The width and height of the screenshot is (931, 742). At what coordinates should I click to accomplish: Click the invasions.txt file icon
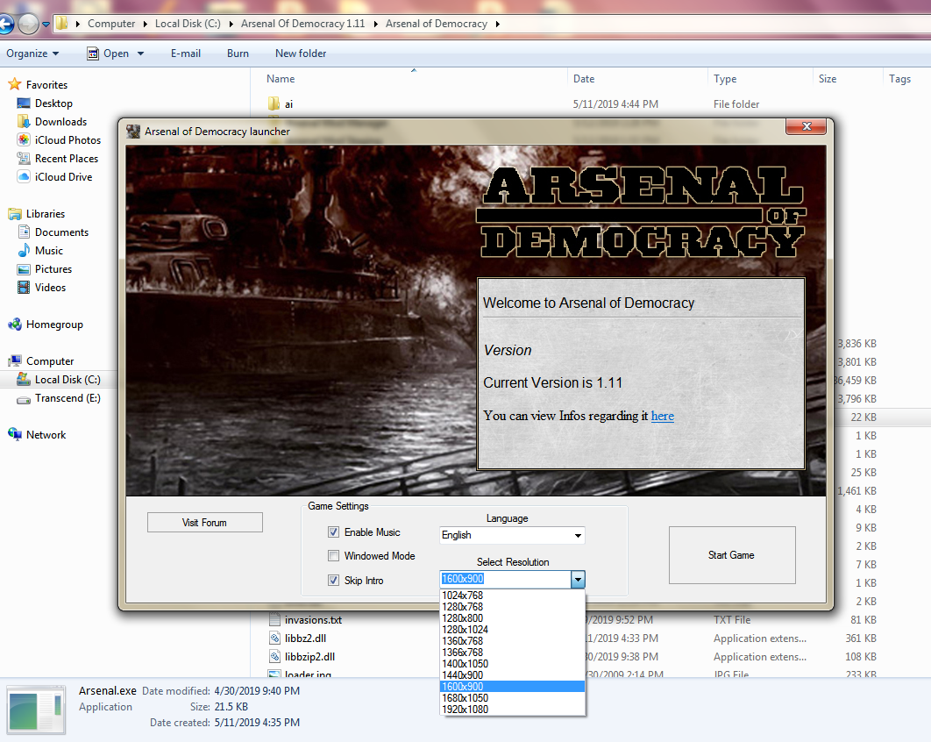pyautogui.click(x=274, y=619)
